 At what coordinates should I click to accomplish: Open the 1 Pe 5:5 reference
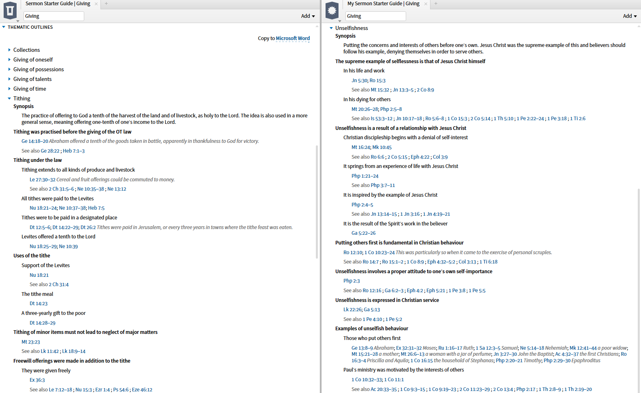pos(477,291)
